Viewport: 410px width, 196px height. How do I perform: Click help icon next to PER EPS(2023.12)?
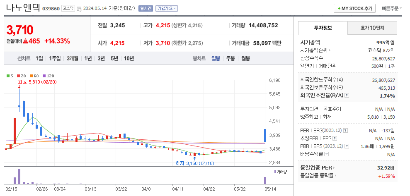coord(345,130)
